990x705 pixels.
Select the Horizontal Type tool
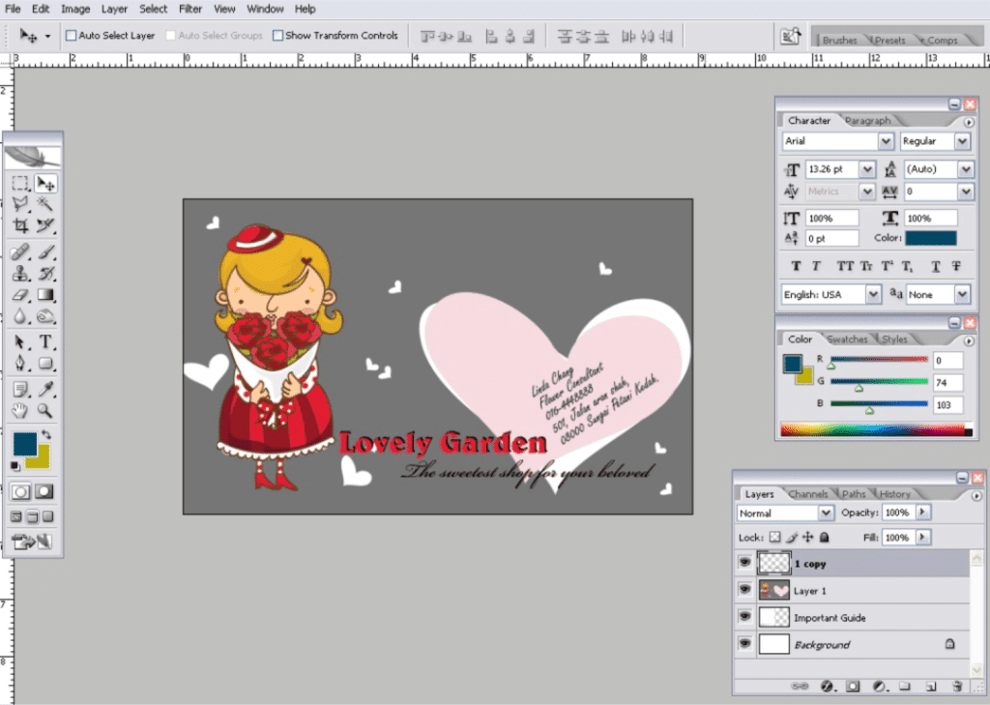pyautogui.click(x=45, y=342)
